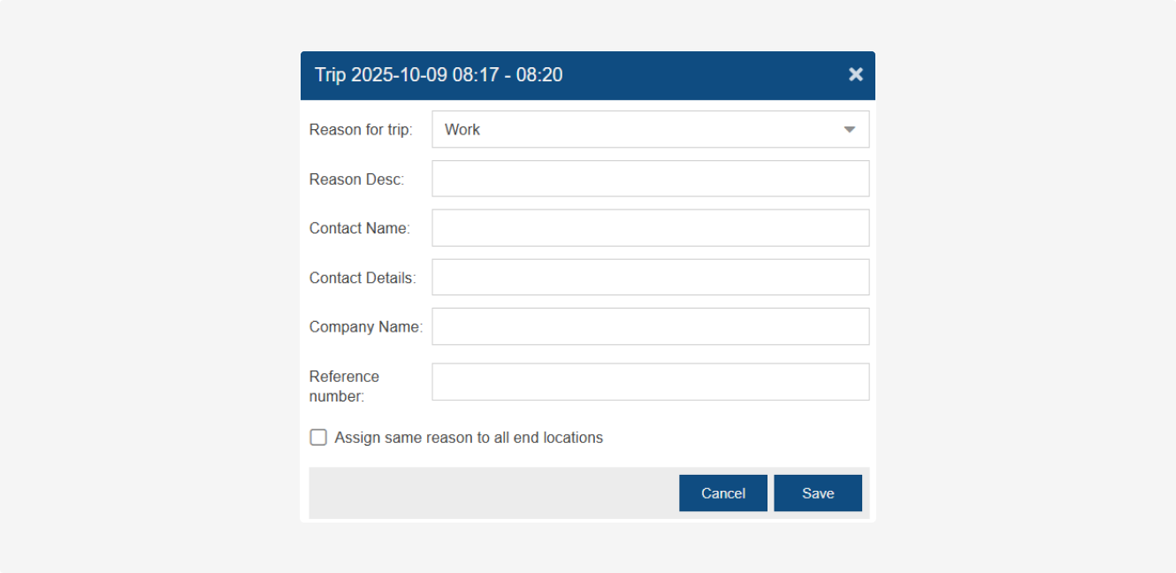Click the 'Reason Desc:' label
Screen dimensions: 1176x573
[356, 180]
